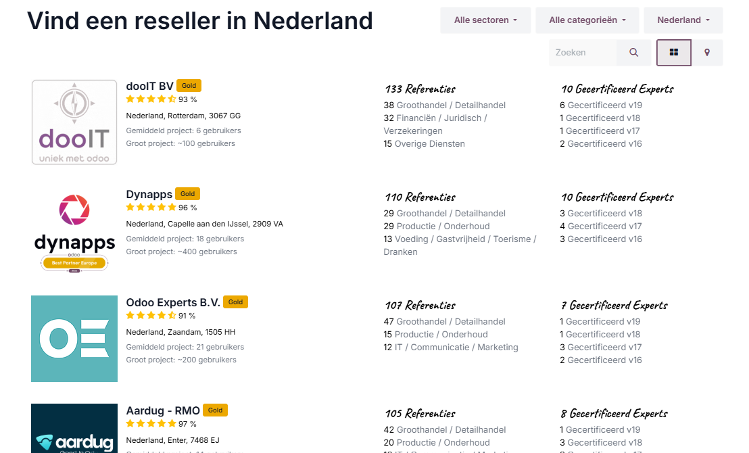Click the Gold badge for Odoo Experts

(x=235, y=302)
